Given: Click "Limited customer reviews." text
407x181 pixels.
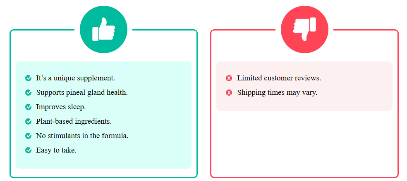Looking at the screenshot, I should pos(279,78).
